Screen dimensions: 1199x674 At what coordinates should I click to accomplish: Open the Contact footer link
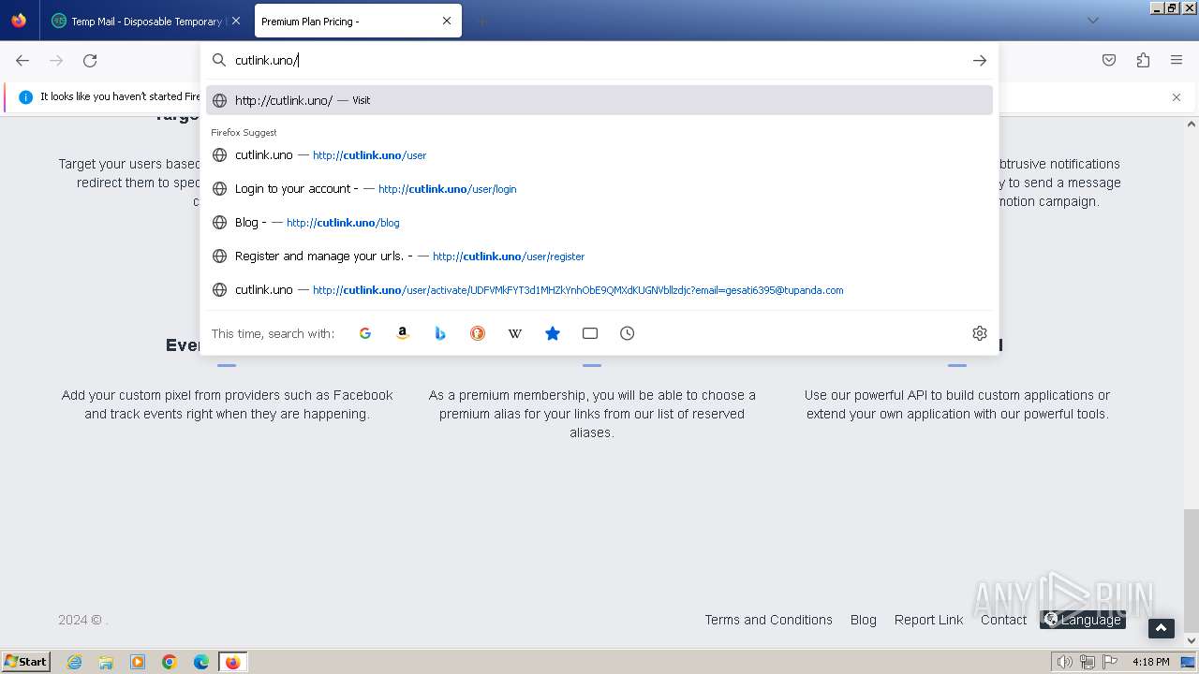point(1003,620)
